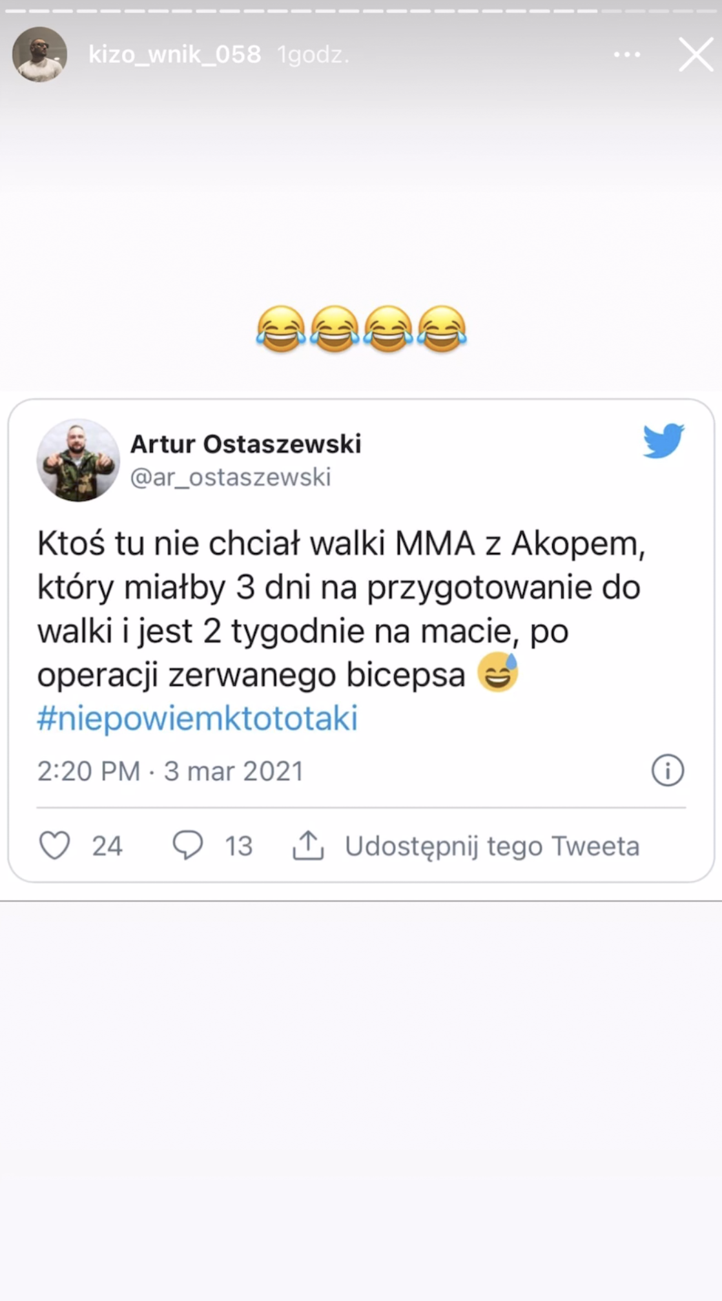
Task: Like the tweet using the heart icon
Action: tap(55, 845)
